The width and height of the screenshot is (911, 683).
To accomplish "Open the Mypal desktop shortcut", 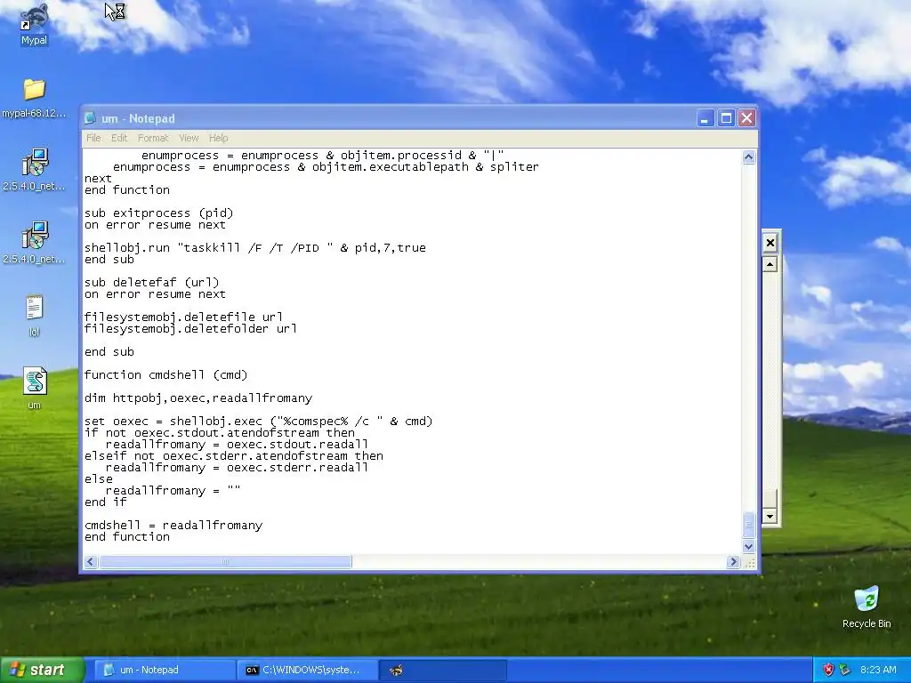I will coord(35,23).
